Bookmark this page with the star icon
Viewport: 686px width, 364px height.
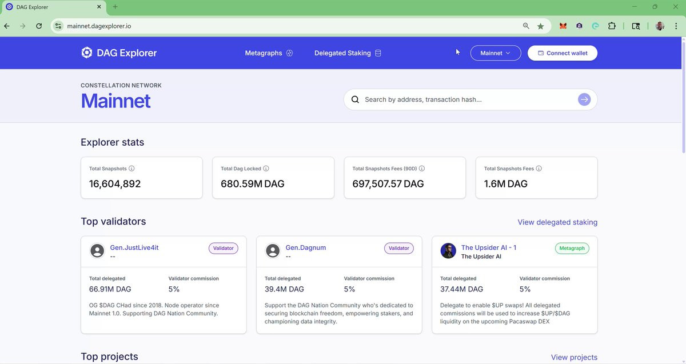[541, 26]
